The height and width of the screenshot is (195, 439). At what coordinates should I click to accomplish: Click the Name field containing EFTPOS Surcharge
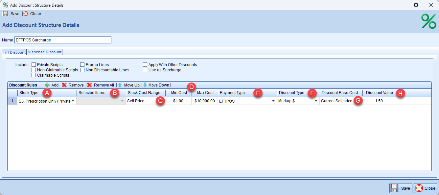tap(63, 40)
